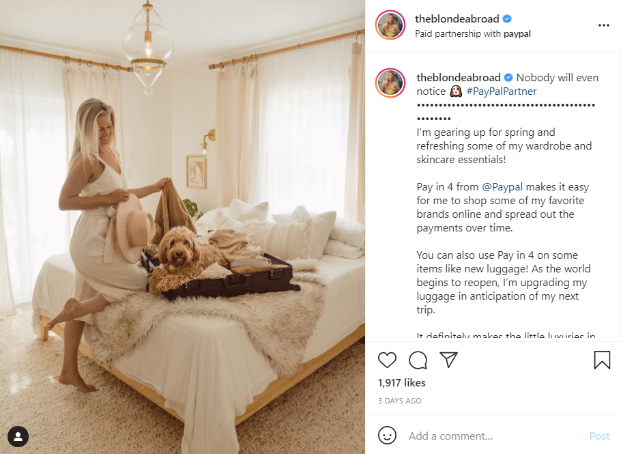Open emoji picker smiley icon
This screenshot has width=621, height=454.
[x=387, y=436]
